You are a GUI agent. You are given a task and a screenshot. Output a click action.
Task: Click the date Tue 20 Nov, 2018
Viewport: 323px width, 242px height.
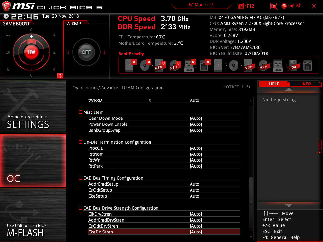(61, 16)
